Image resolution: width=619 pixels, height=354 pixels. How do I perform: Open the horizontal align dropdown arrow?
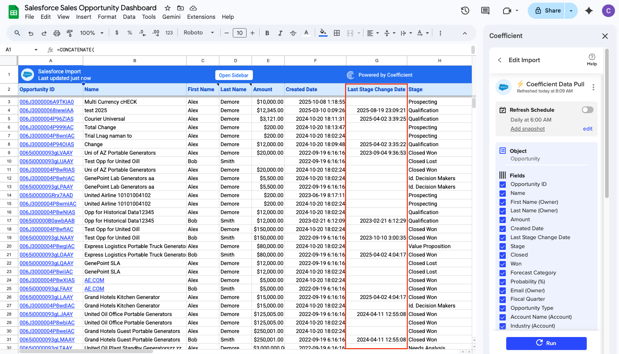[377, 33]
